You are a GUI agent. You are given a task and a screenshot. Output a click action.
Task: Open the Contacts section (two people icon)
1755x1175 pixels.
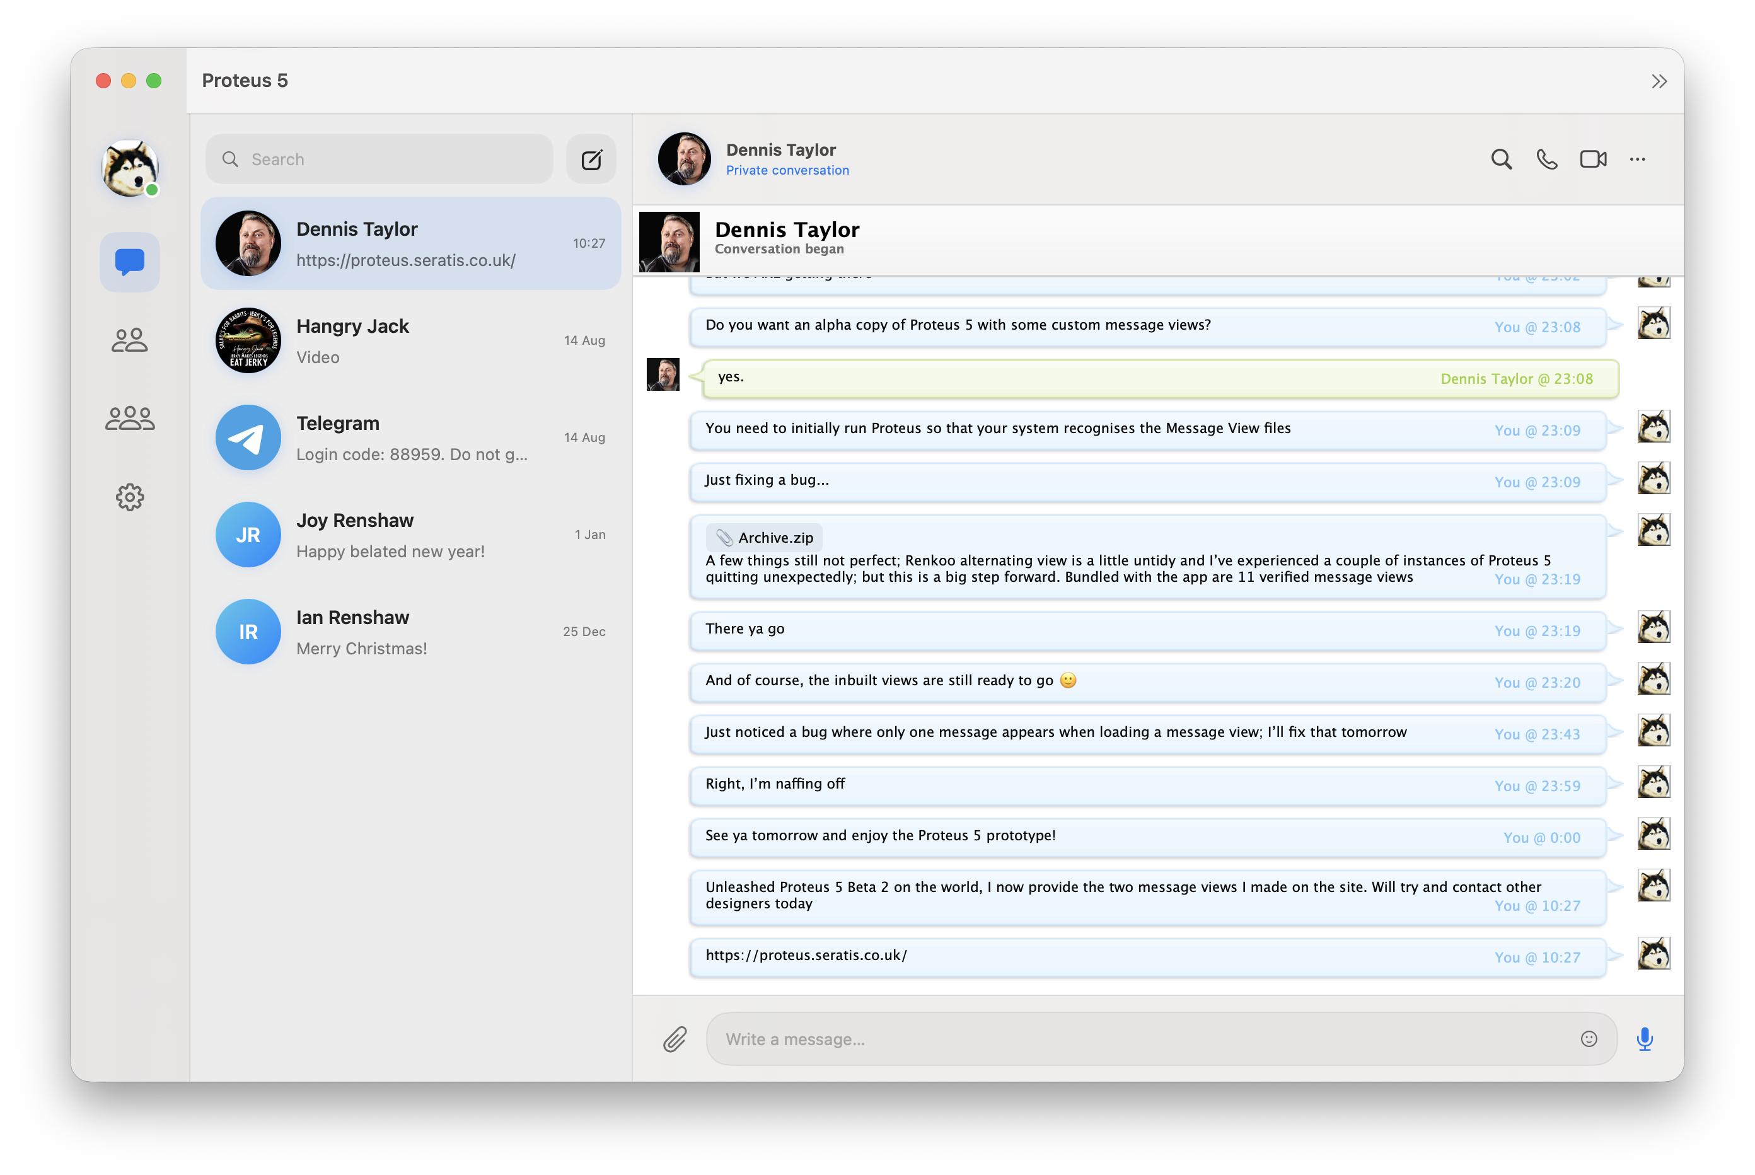point(130,340)
